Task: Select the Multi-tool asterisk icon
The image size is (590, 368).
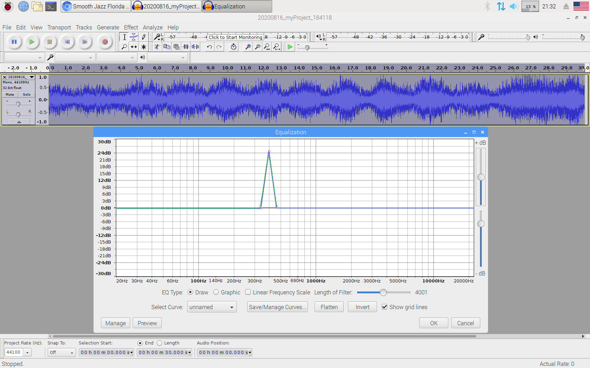Action: [144, 47]
